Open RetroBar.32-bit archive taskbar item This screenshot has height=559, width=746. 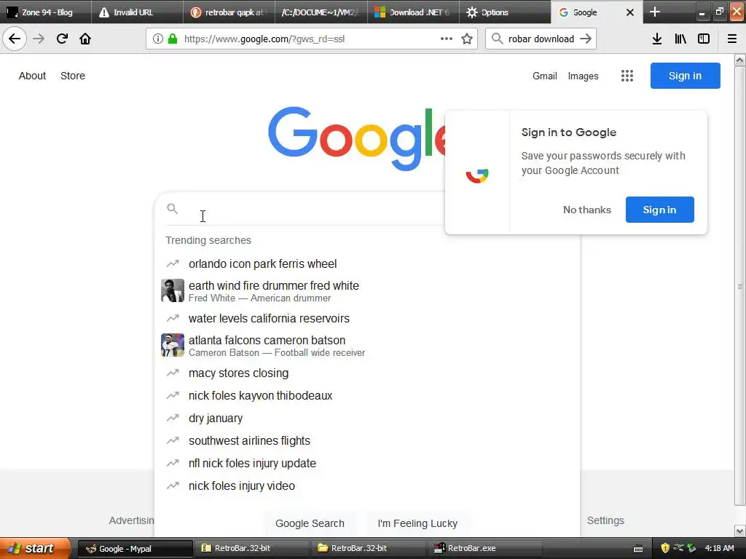(251, 549)
